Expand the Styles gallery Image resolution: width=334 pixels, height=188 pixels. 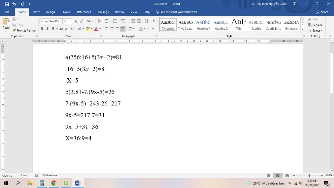click(302, 30)
